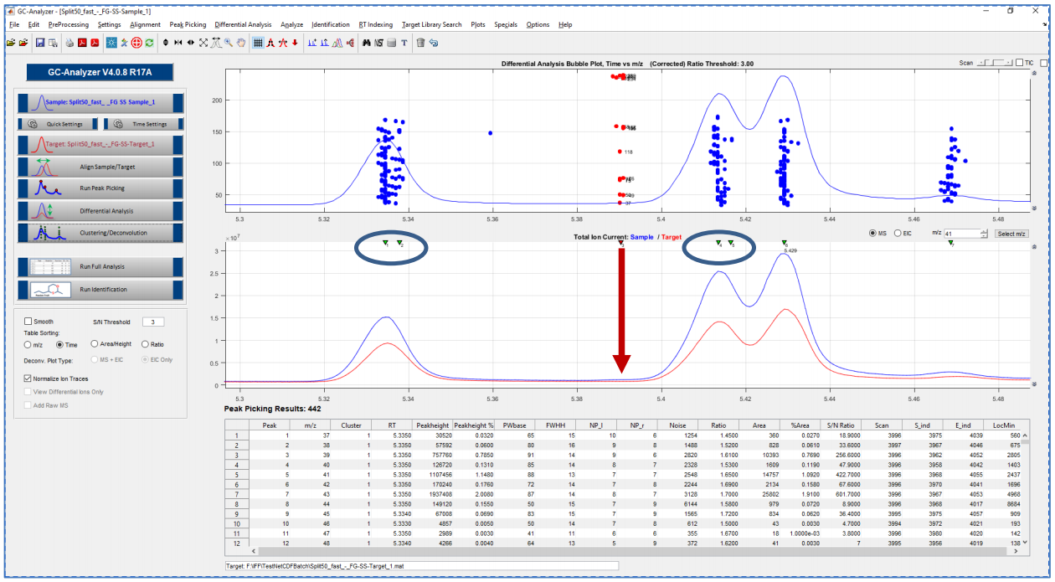
Task: Select the hand pan tool
Action: (241, 42)
